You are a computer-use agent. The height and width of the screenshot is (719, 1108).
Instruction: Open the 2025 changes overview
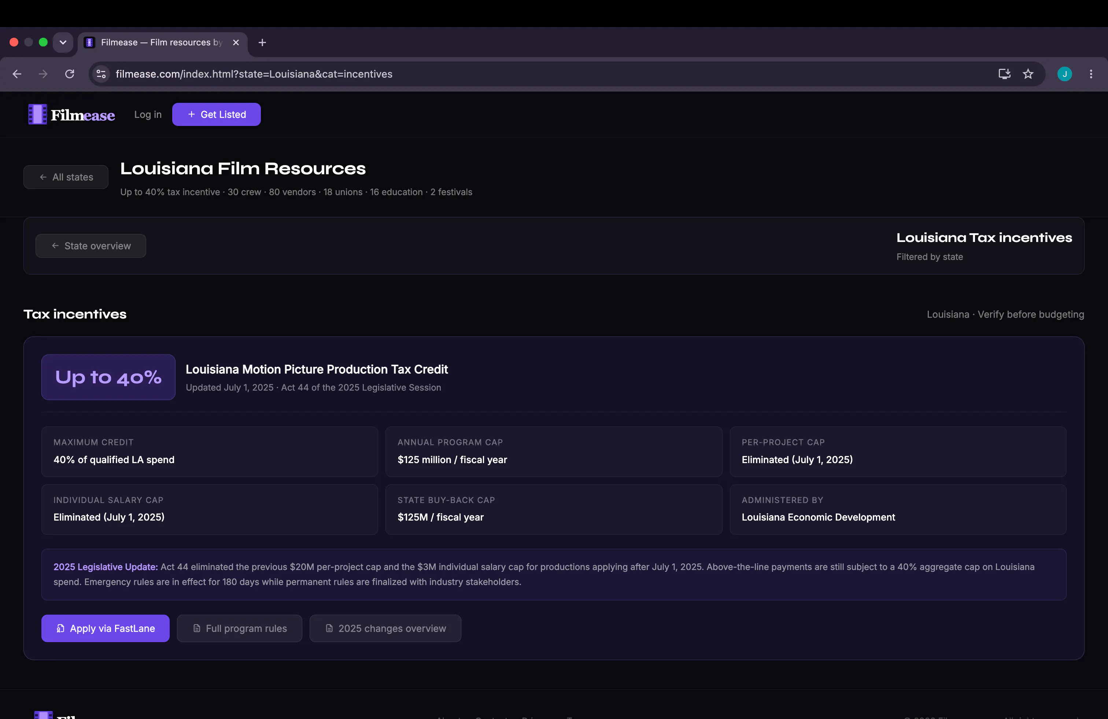coord(385,628)
